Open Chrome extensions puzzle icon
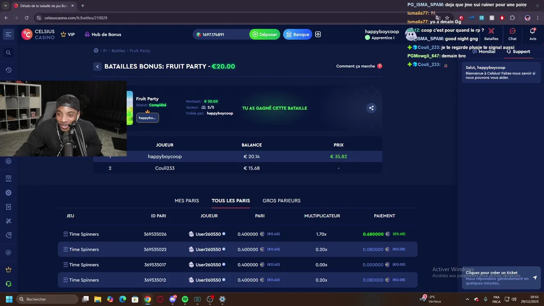The image size is (544, 306). (x=512, y=18)
